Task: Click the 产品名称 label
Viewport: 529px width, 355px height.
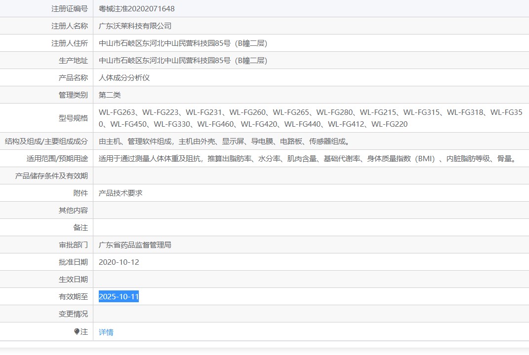Action: (x=73, y=78)
